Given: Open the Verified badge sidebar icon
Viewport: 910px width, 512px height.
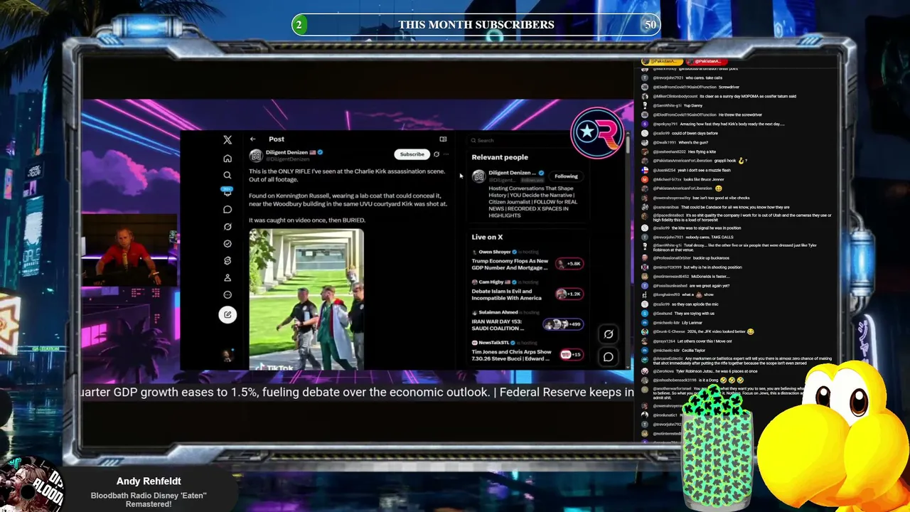Looking at the screenshot, I should click(x=227, y=243).
